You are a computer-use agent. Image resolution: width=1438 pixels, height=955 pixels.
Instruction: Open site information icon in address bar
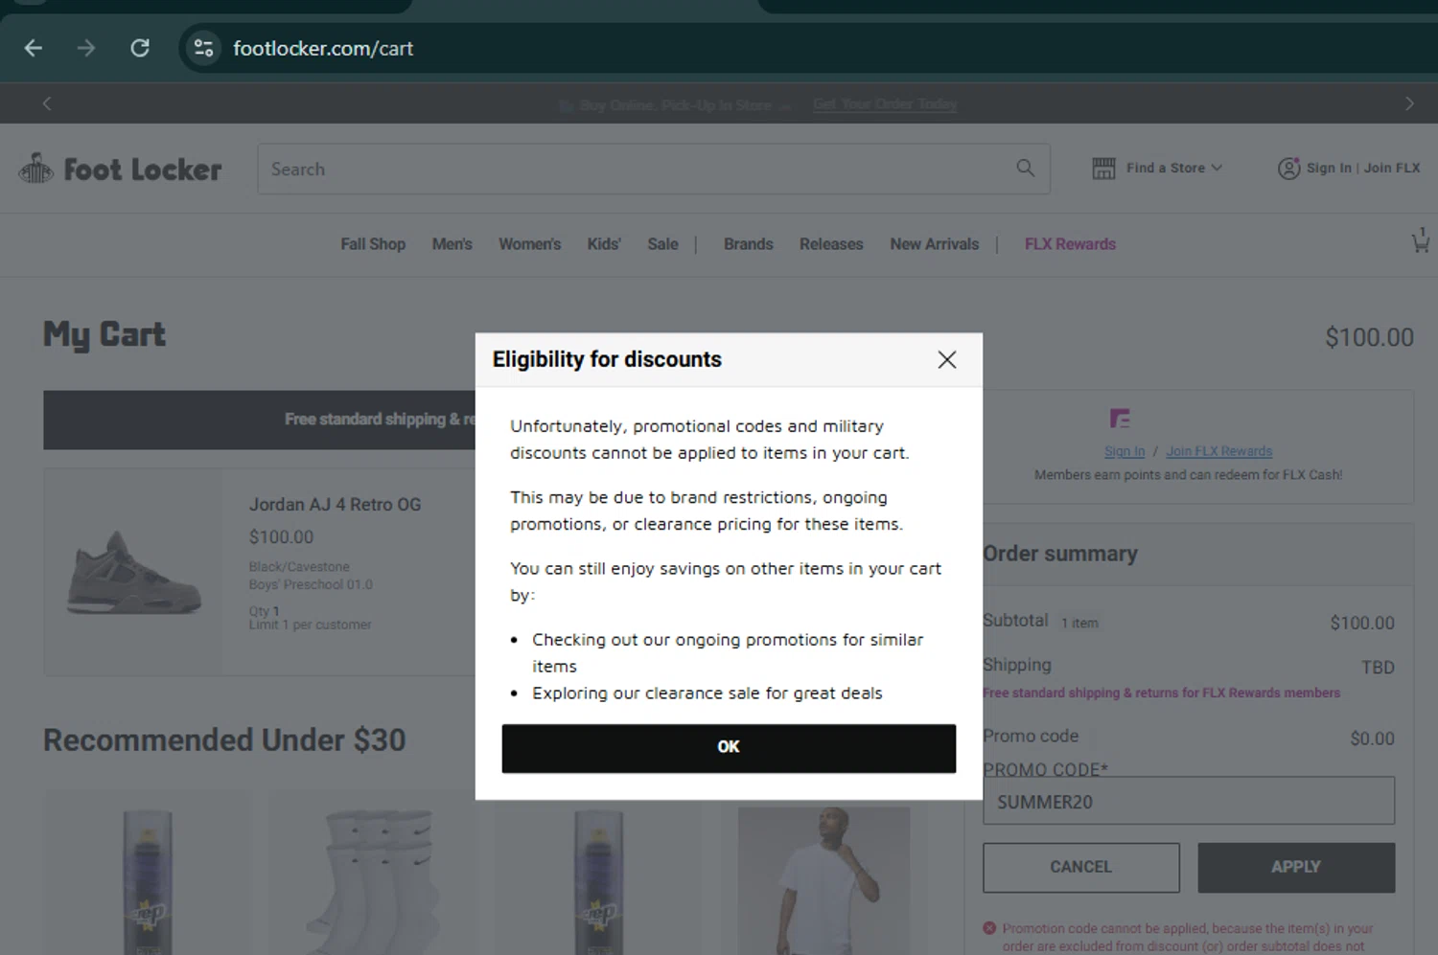pyautogui.click(x=203, y=48)
